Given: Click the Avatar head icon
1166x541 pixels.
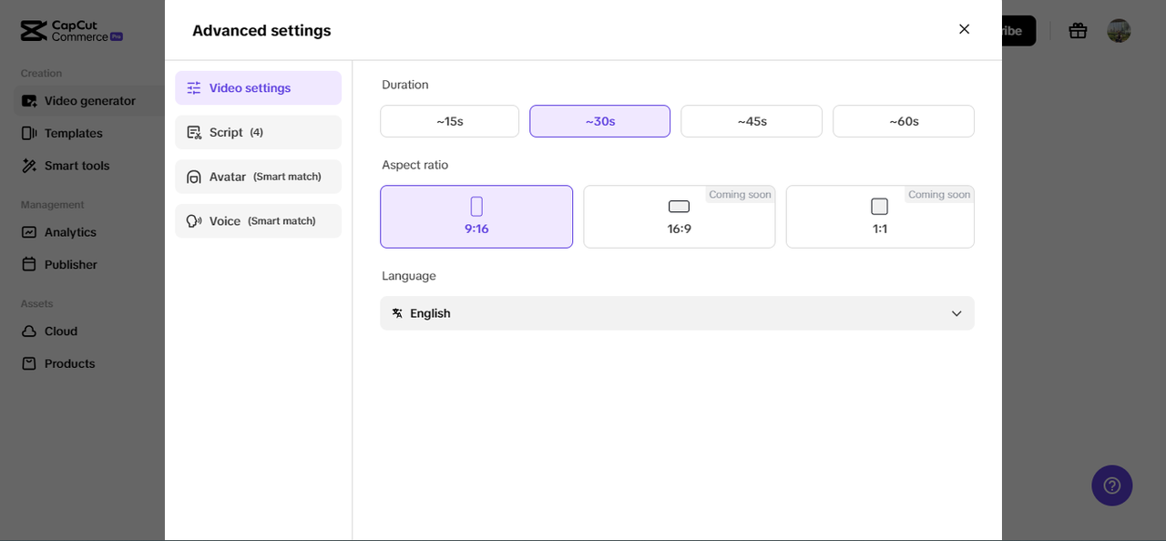Looking at the screenshot, I should (194, 177).
